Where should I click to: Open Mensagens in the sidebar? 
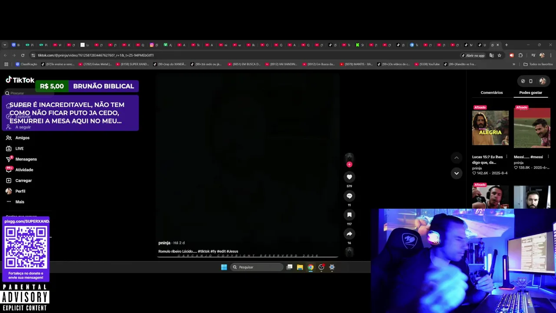coord(21,159)
